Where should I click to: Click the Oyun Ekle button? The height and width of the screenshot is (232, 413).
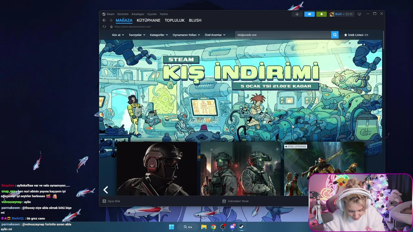tap(111, 201)
